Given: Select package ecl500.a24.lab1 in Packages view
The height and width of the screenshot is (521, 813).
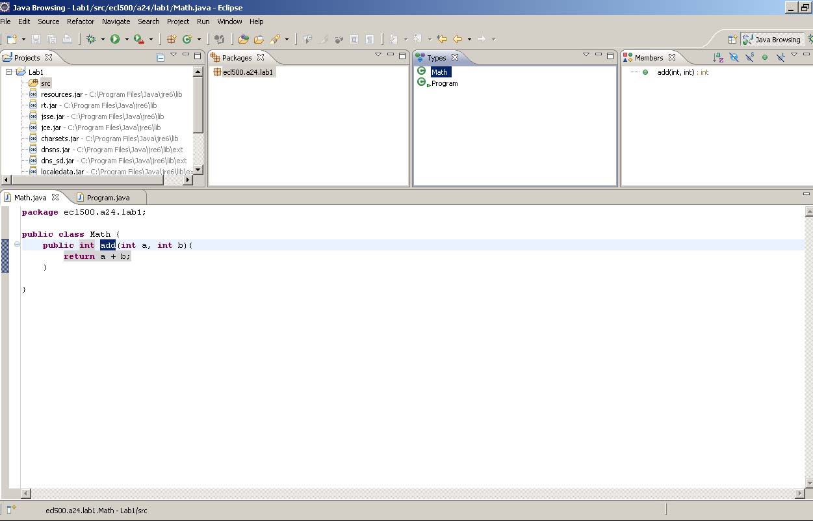Looking at the screenshot, I should (248, 72).
